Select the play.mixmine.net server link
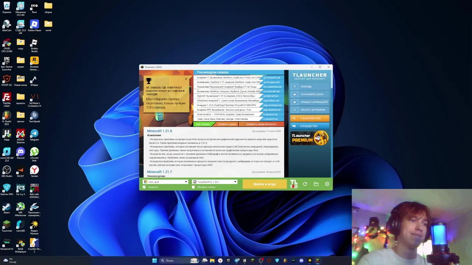472x265 pixels. [272, 110]
